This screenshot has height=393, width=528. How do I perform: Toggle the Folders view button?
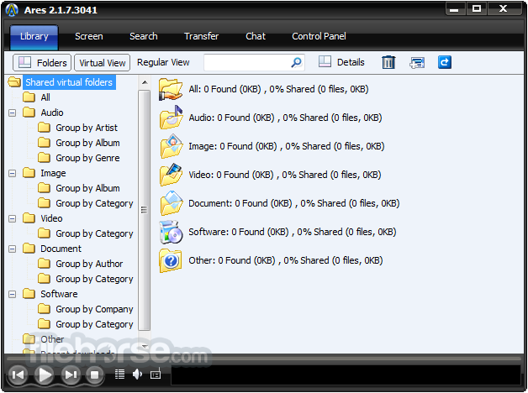42,62
